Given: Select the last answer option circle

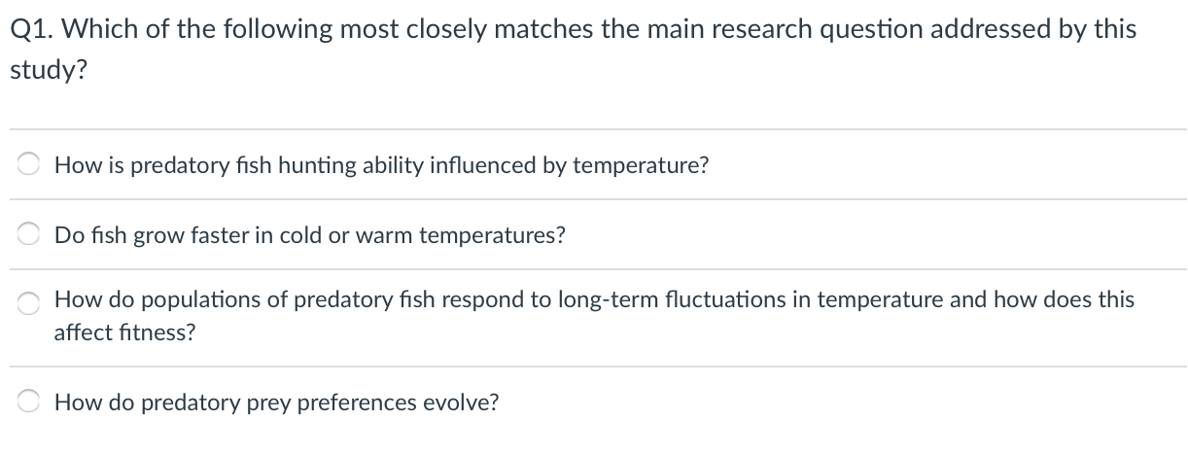Looking at the screenshot, I should [x=28, y=402].
